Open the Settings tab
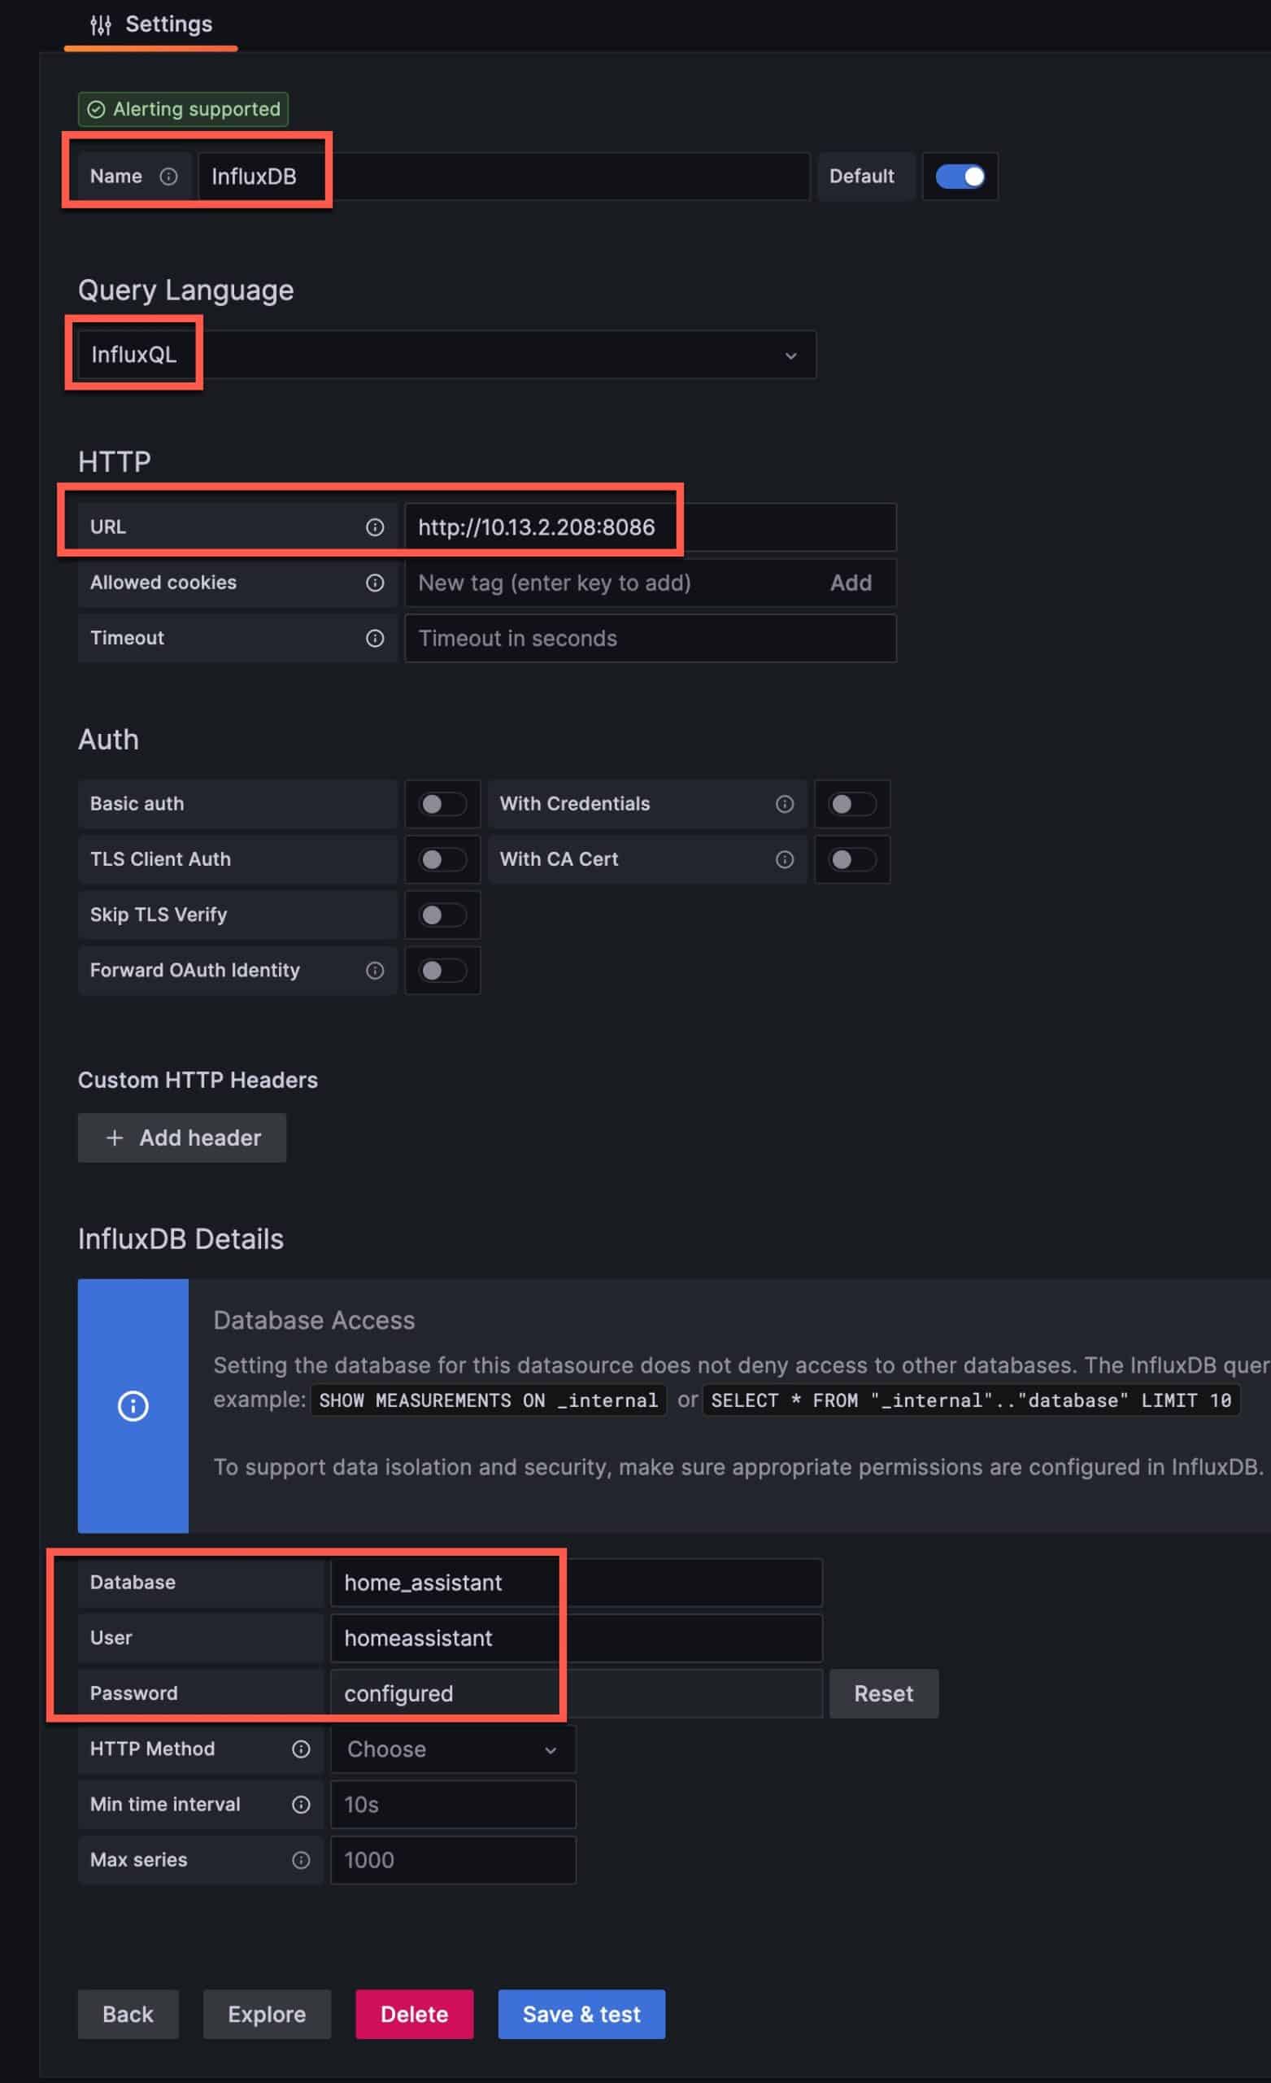Viewport: 1271px width, 2083px height. click(x=151, y=24)
